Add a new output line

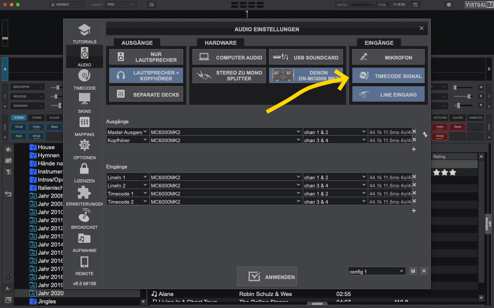[414, 149]
